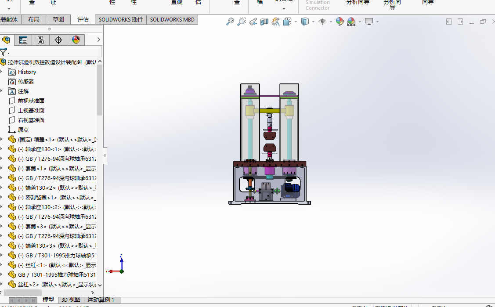Open the ConfigurationManager tab icon
495x307 pixels.
coord(40,40)
